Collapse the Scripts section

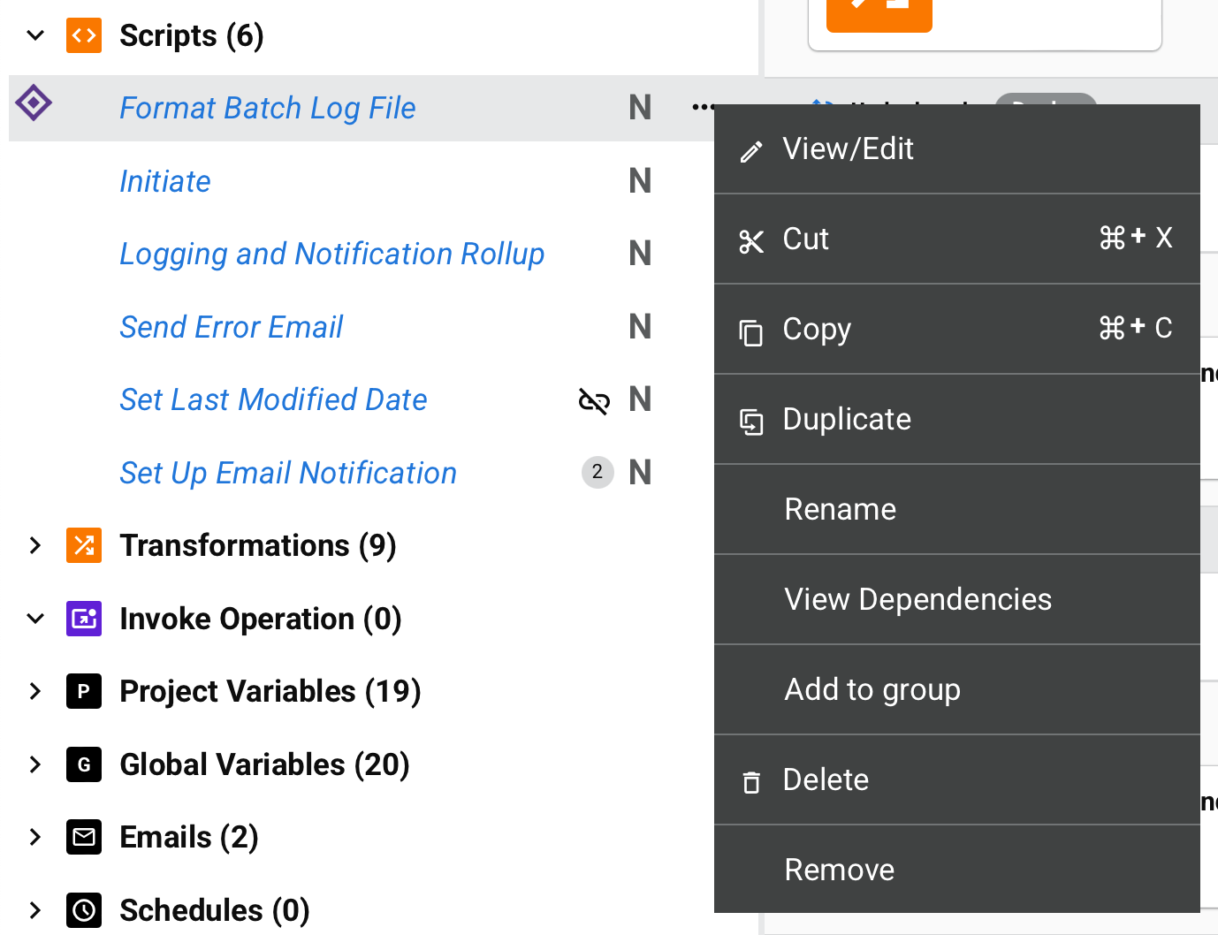pos(35,35)
